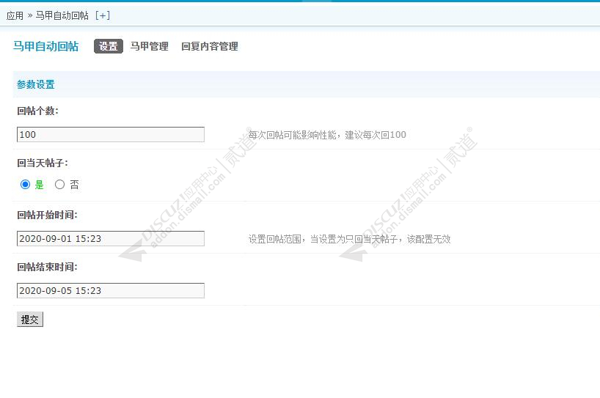Click the 回帖结束时间 label
600x398 pixels.
[x=47, y=267]
